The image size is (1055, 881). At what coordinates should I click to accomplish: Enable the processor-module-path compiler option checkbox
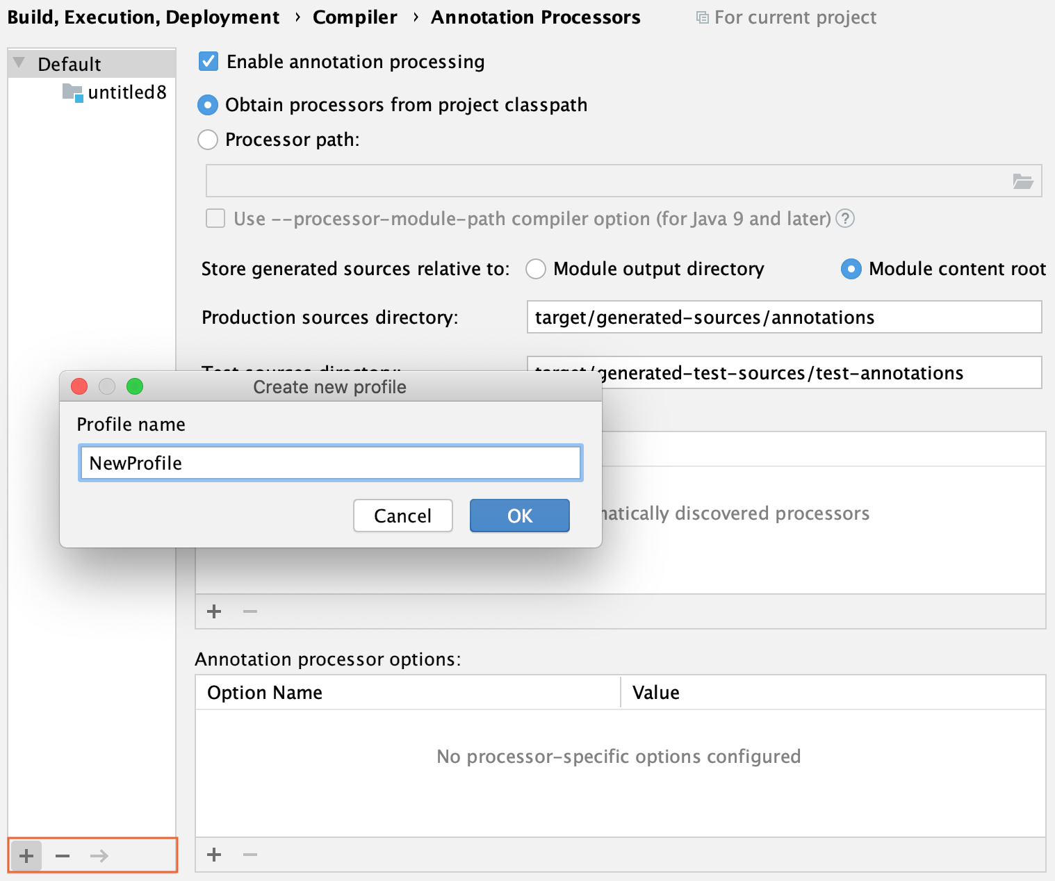tap(215, 219)
